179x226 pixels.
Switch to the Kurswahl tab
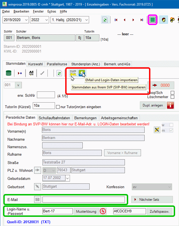click(x=36, y=64)
